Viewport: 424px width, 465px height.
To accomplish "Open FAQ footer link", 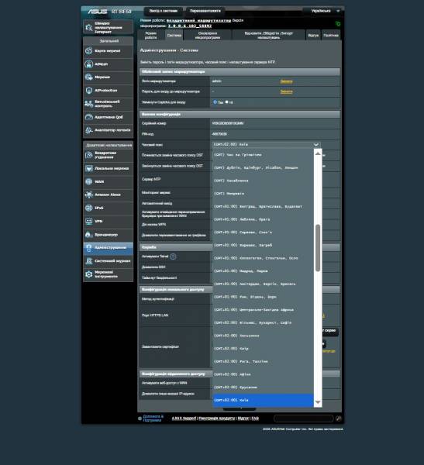I will click(255, 418).
